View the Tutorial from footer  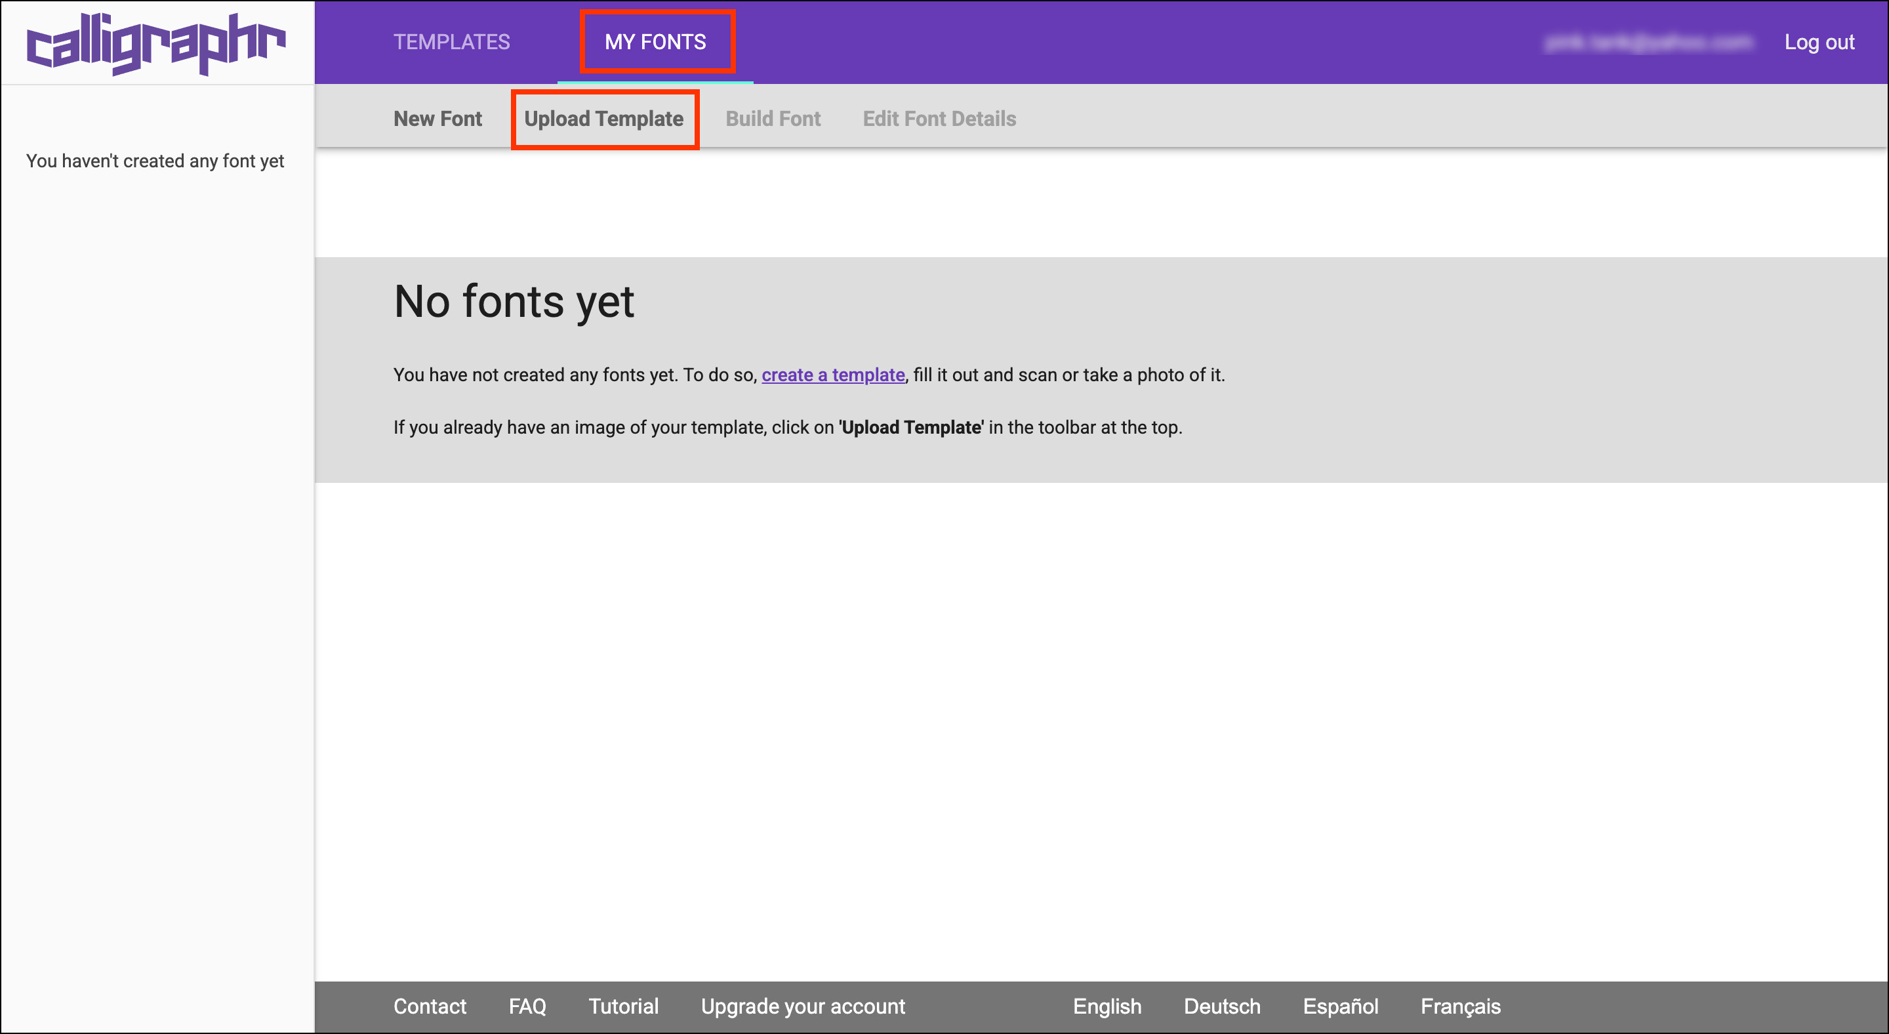tap(623, 1006)
